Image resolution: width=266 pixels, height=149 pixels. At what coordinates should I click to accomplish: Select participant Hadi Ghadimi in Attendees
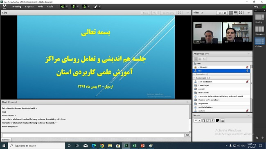221,93
